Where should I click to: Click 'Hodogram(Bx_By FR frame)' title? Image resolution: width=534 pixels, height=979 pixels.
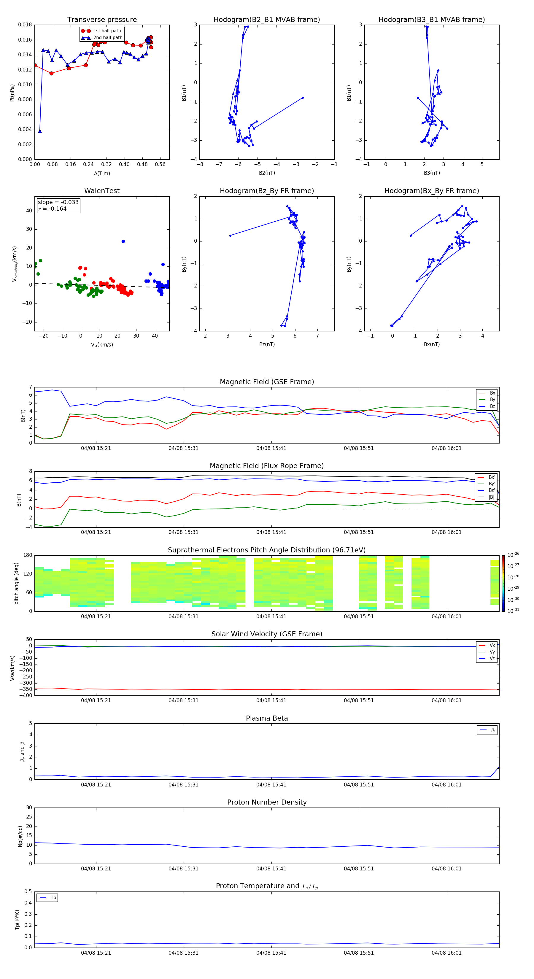coord(432,191)
